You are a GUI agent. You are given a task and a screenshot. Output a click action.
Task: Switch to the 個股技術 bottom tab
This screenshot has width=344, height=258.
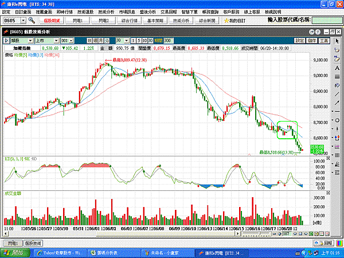tap(33, 243)
